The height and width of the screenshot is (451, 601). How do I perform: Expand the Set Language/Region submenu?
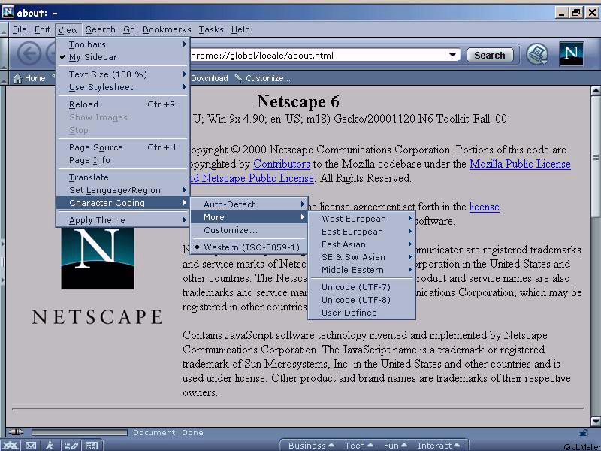pyautogui.click(x=122, y=190)
